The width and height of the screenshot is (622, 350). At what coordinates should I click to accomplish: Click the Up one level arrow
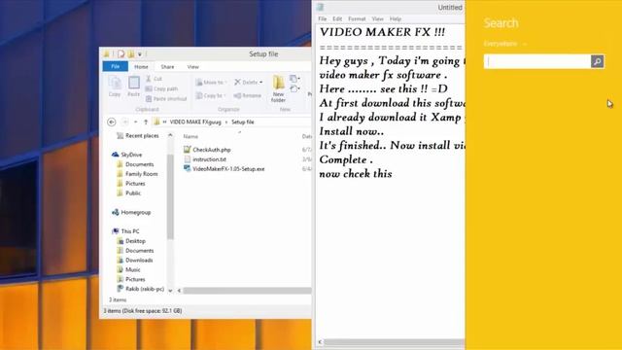(x=146, y=122)
